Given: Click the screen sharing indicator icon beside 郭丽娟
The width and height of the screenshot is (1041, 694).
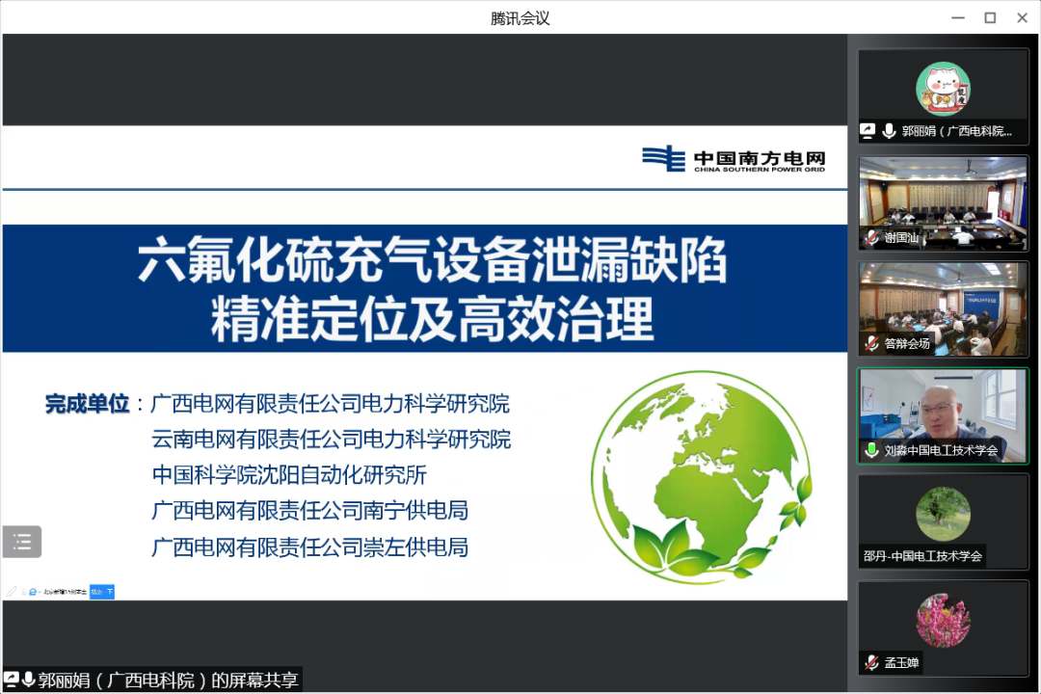Looking at the screenshot, I should pyautogui.click(x=13, y=680).
